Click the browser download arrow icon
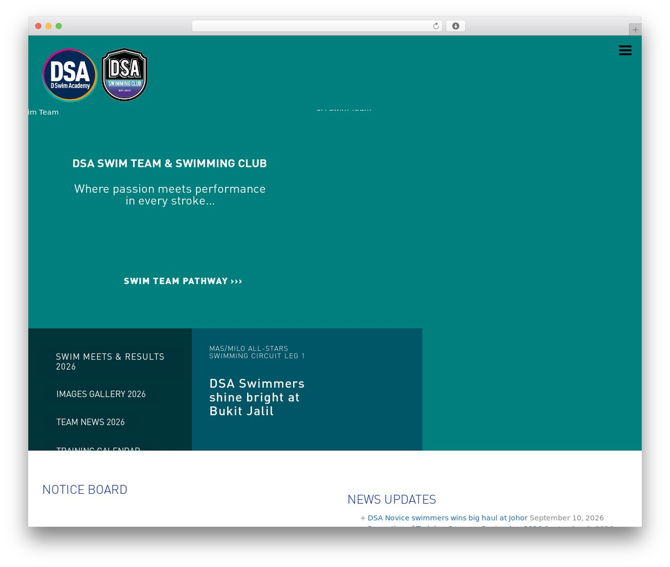670x567 pixels. (x=455, y=26)
